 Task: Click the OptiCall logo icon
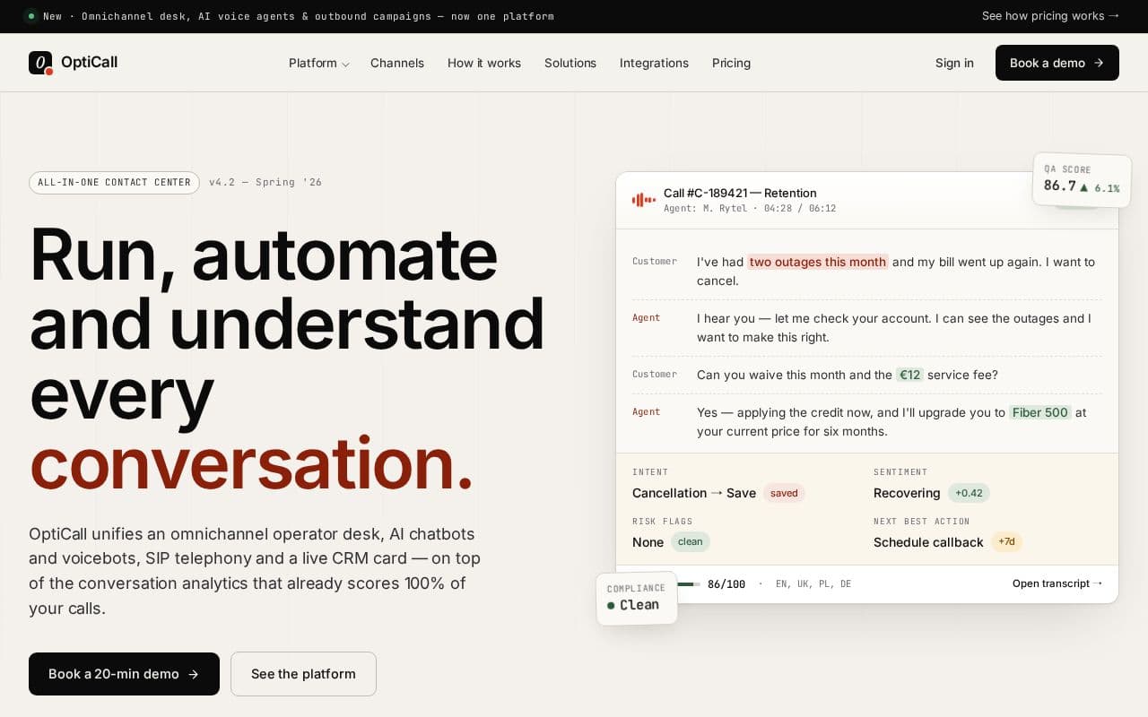(x=40, y=63)
